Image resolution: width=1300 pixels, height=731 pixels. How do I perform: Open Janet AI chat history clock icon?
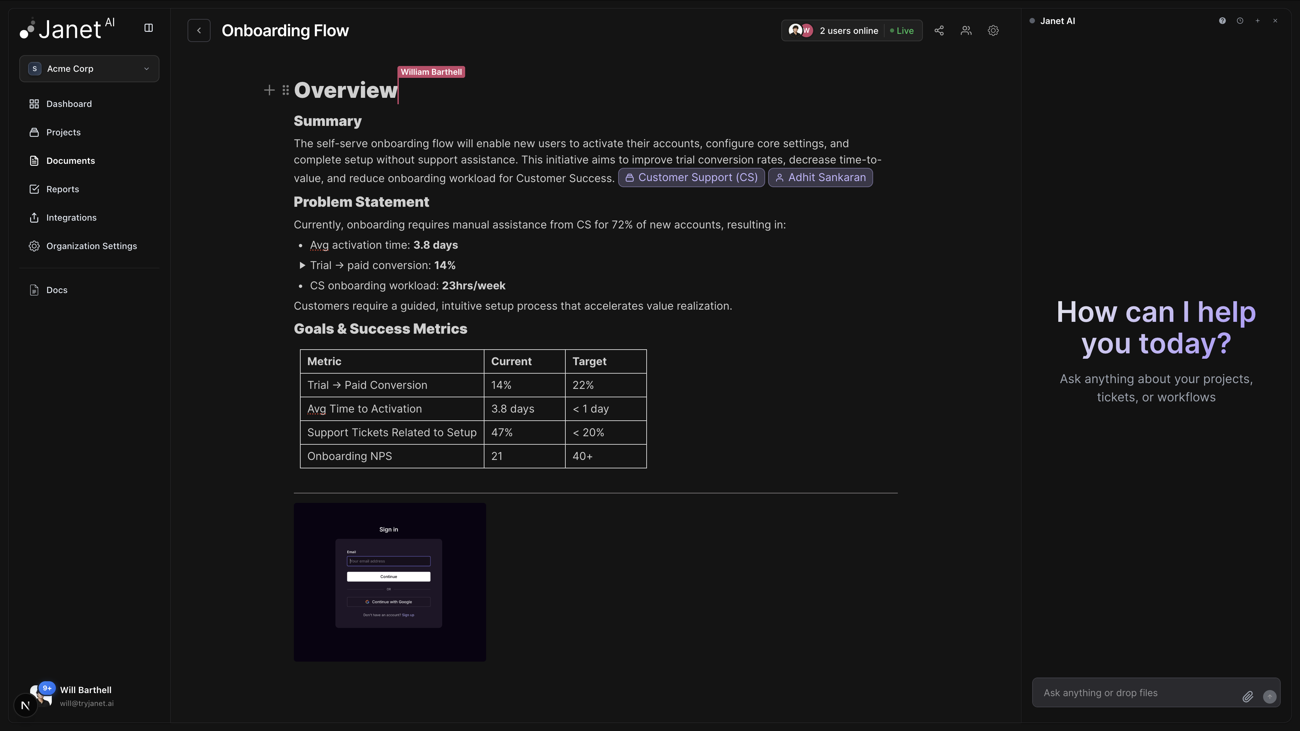(x=1240, y=21)
